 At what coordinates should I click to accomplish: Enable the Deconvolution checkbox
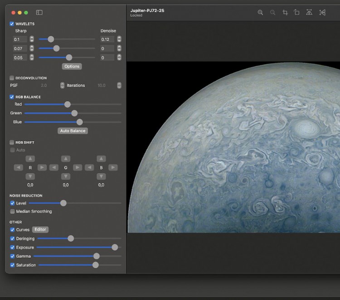click(x=12, y=78)
